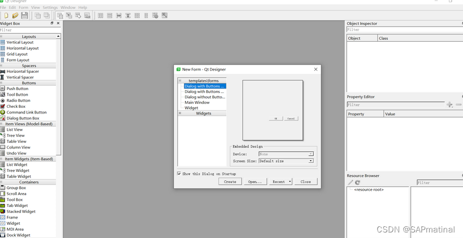The width and height of the screenshot is (463, 238).
Task: Click the pencil edit icon in Resource Browser
Action: pyautogui.click(x=350, y=182)
